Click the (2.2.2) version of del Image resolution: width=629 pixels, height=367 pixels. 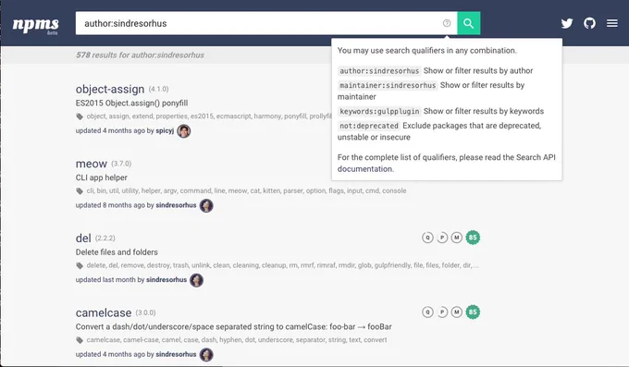coord(105,239)
